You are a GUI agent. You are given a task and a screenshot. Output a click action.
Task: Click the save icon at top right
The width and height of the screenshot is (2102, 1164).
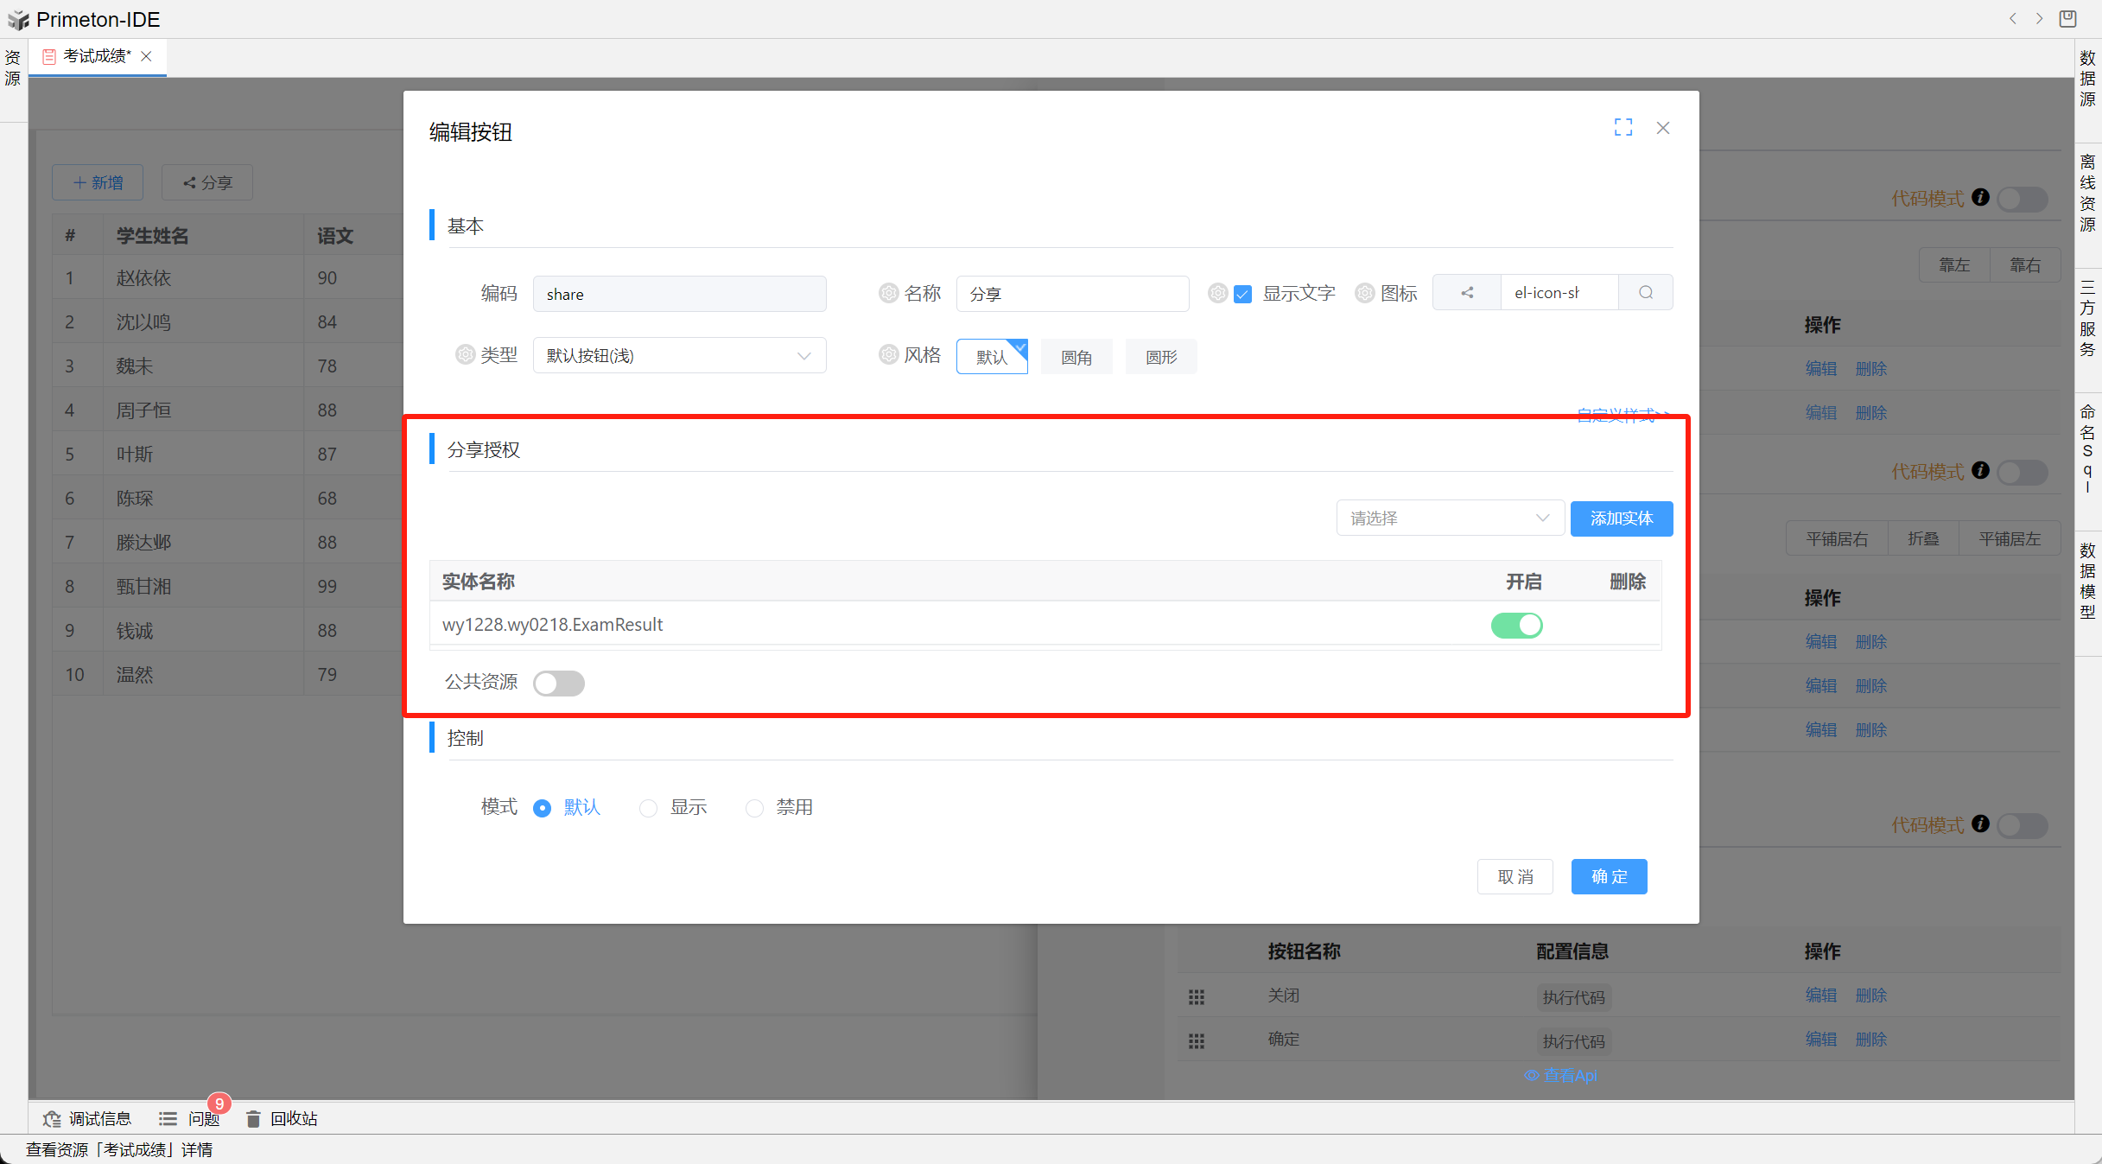click(x=2068, y=19)
